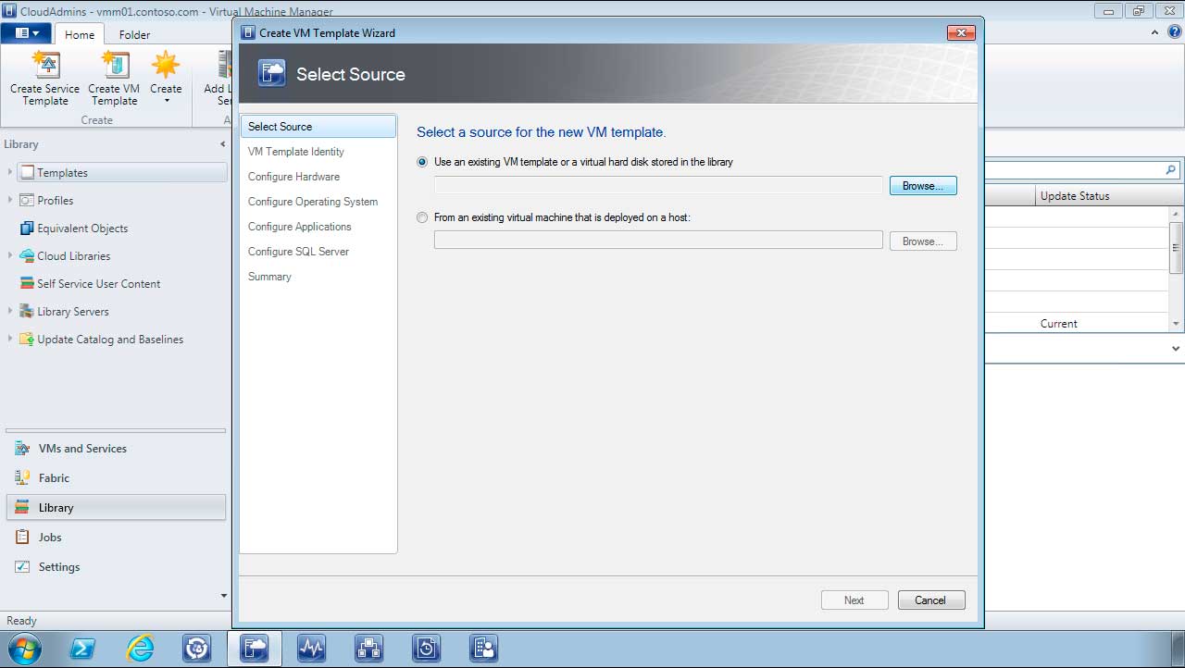Image resolution: width=1185 pixels, height=668 pixels.
Task: Click the Profiles icon in Library tree
Action: (x=27, y=200)
